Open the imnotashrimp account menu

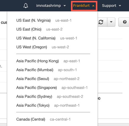tap(51, 6)
